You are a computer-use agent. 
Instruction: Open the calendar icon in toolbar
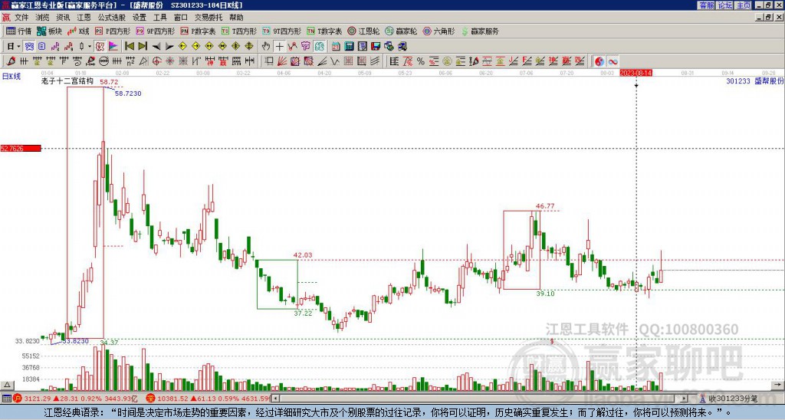[336, 47]
